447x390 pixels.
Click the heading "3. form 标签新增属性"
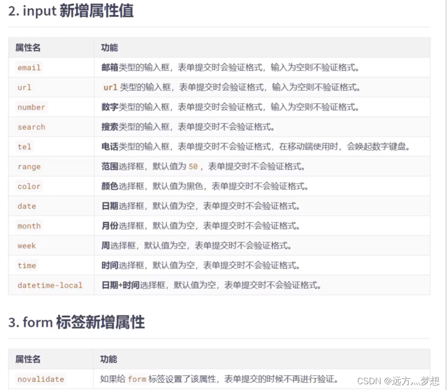click(x=76, y=322)
